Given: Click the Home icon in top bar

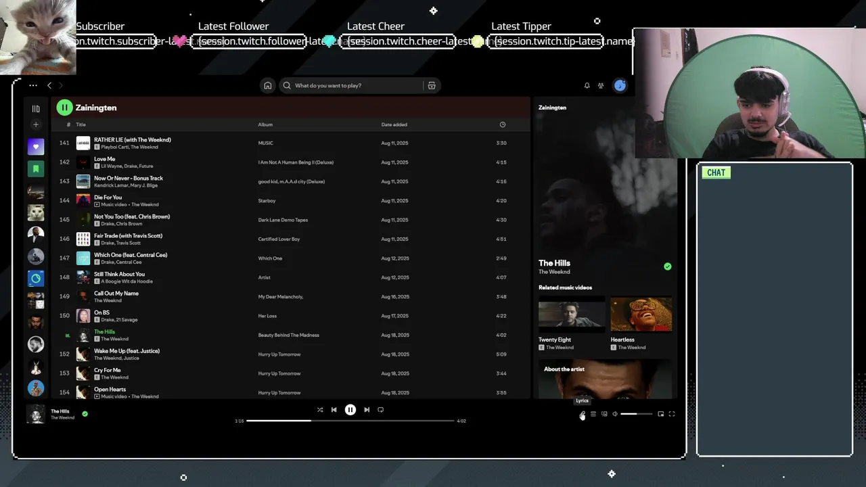Looking at the screenshot, I should [268, 85].
